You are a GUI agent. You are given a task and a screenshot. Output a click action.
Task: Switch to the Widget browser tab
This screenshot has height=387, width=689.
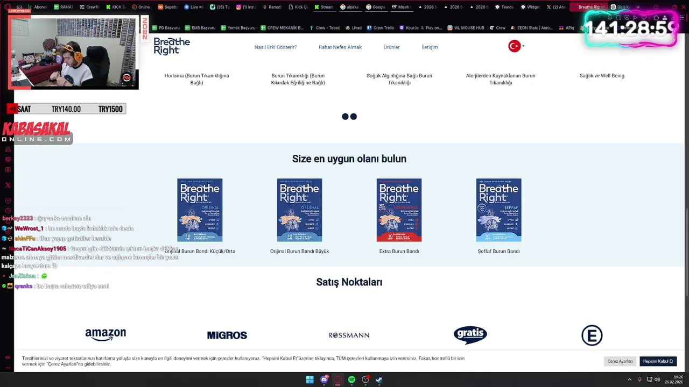click(x=530, y=7)
